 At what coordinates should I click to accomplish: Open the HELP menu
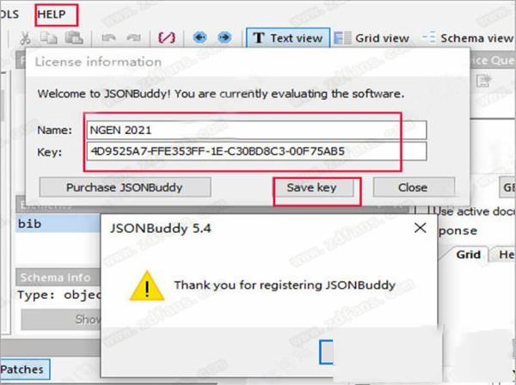coord(52,15)
